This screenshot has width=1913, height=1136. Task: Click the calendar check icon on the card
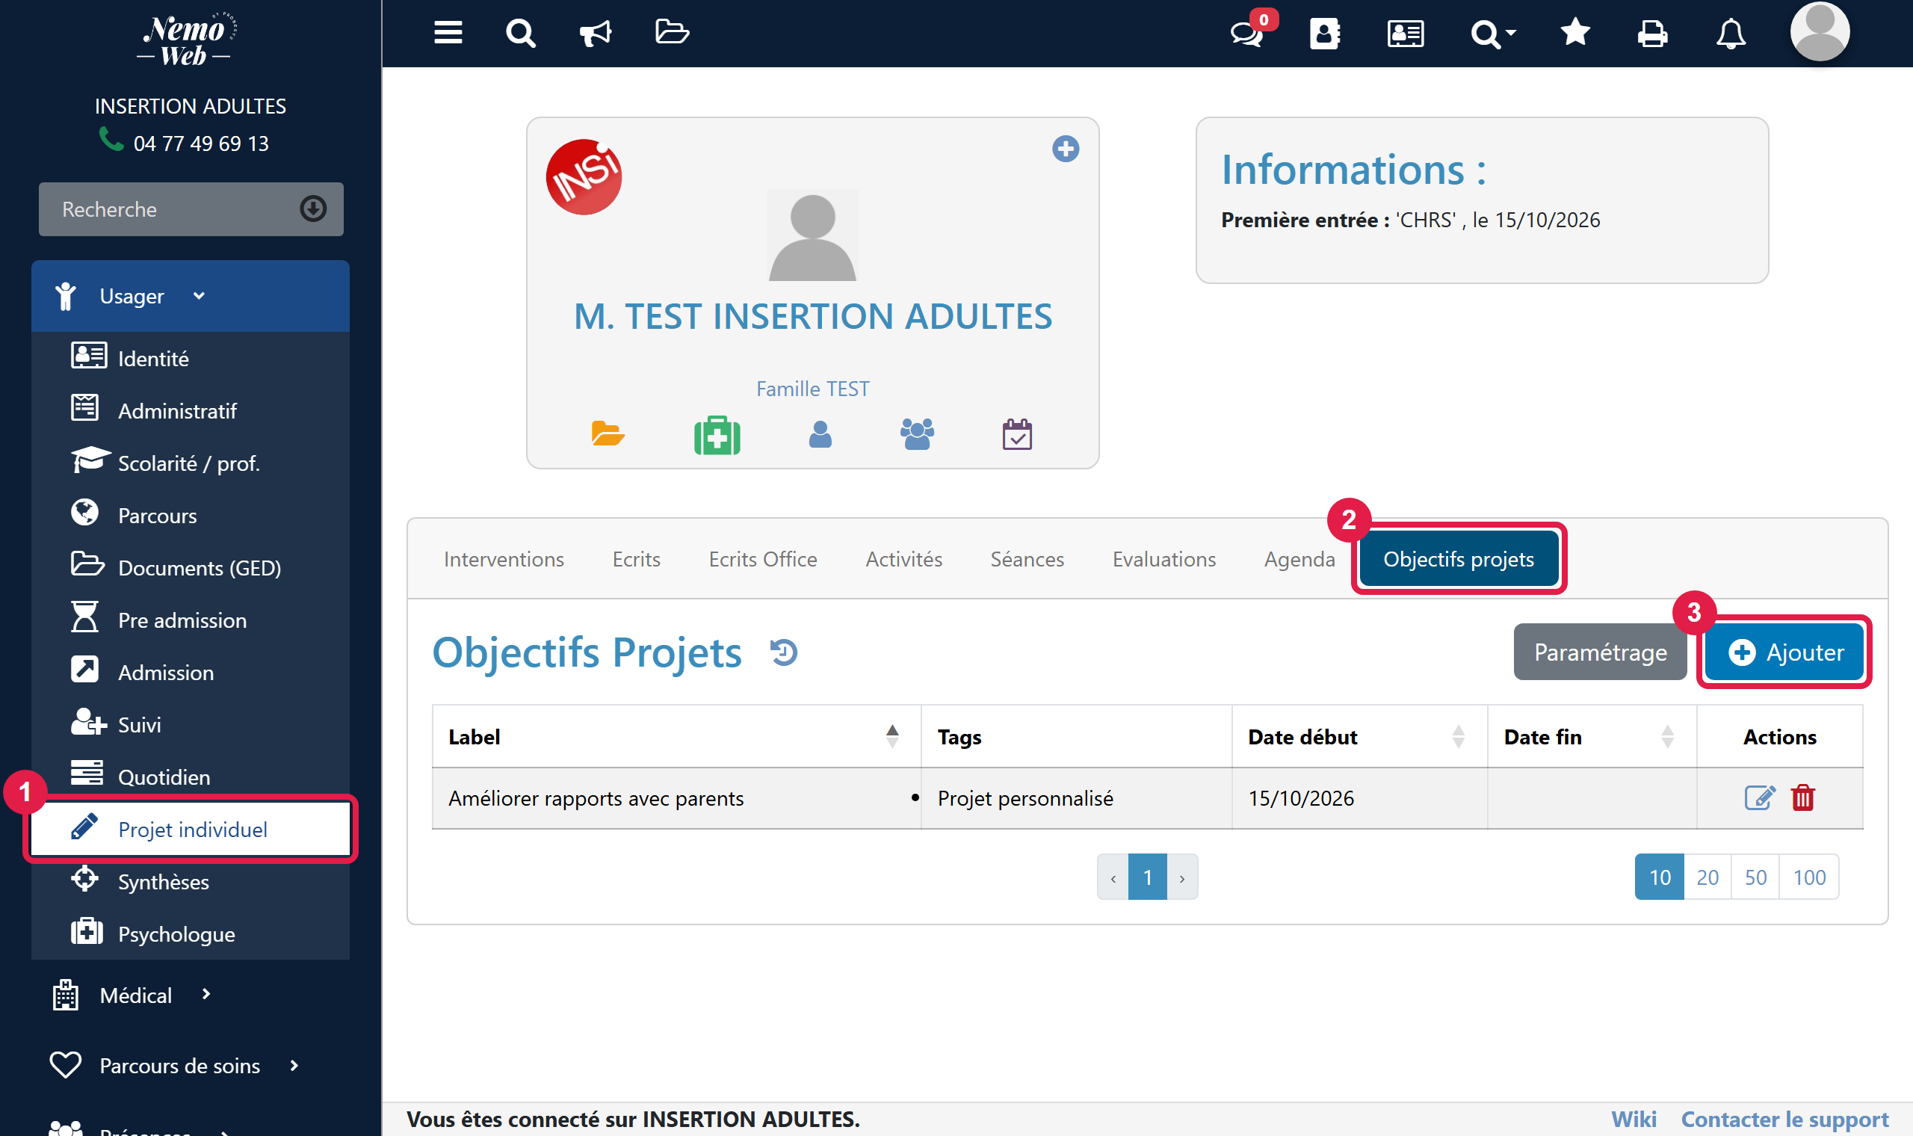pyautogui.click(x=1017, y=434)
